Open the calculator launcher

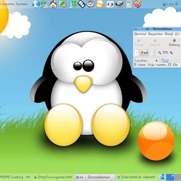click(x=129, y=4)
